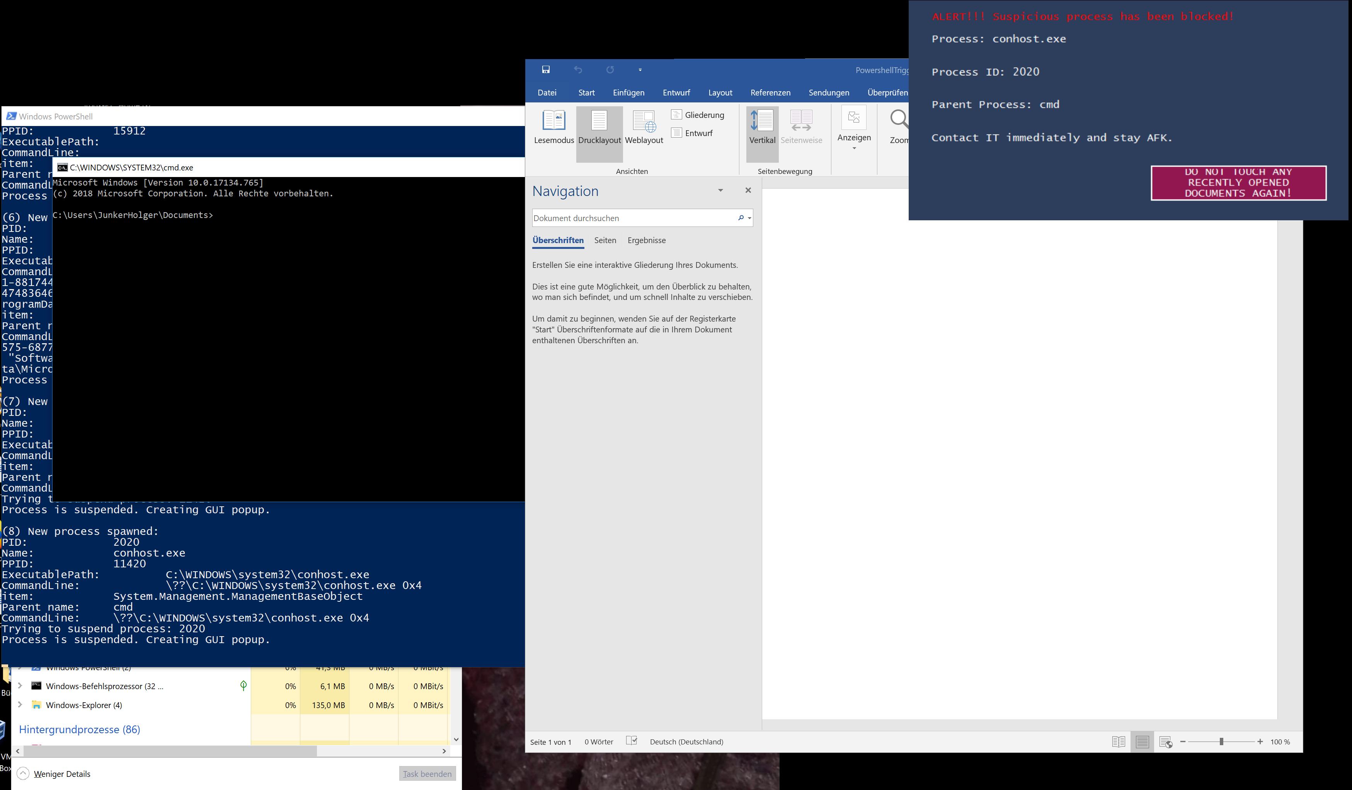1352x790 pixels.
Task: Switch to Entwurf draft view
Action: click(692, 133)
